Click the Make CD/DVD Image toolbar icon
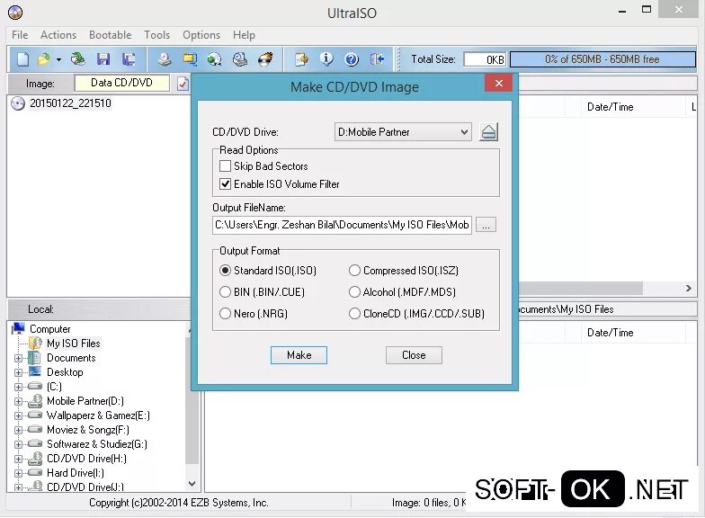 point(165,59)
